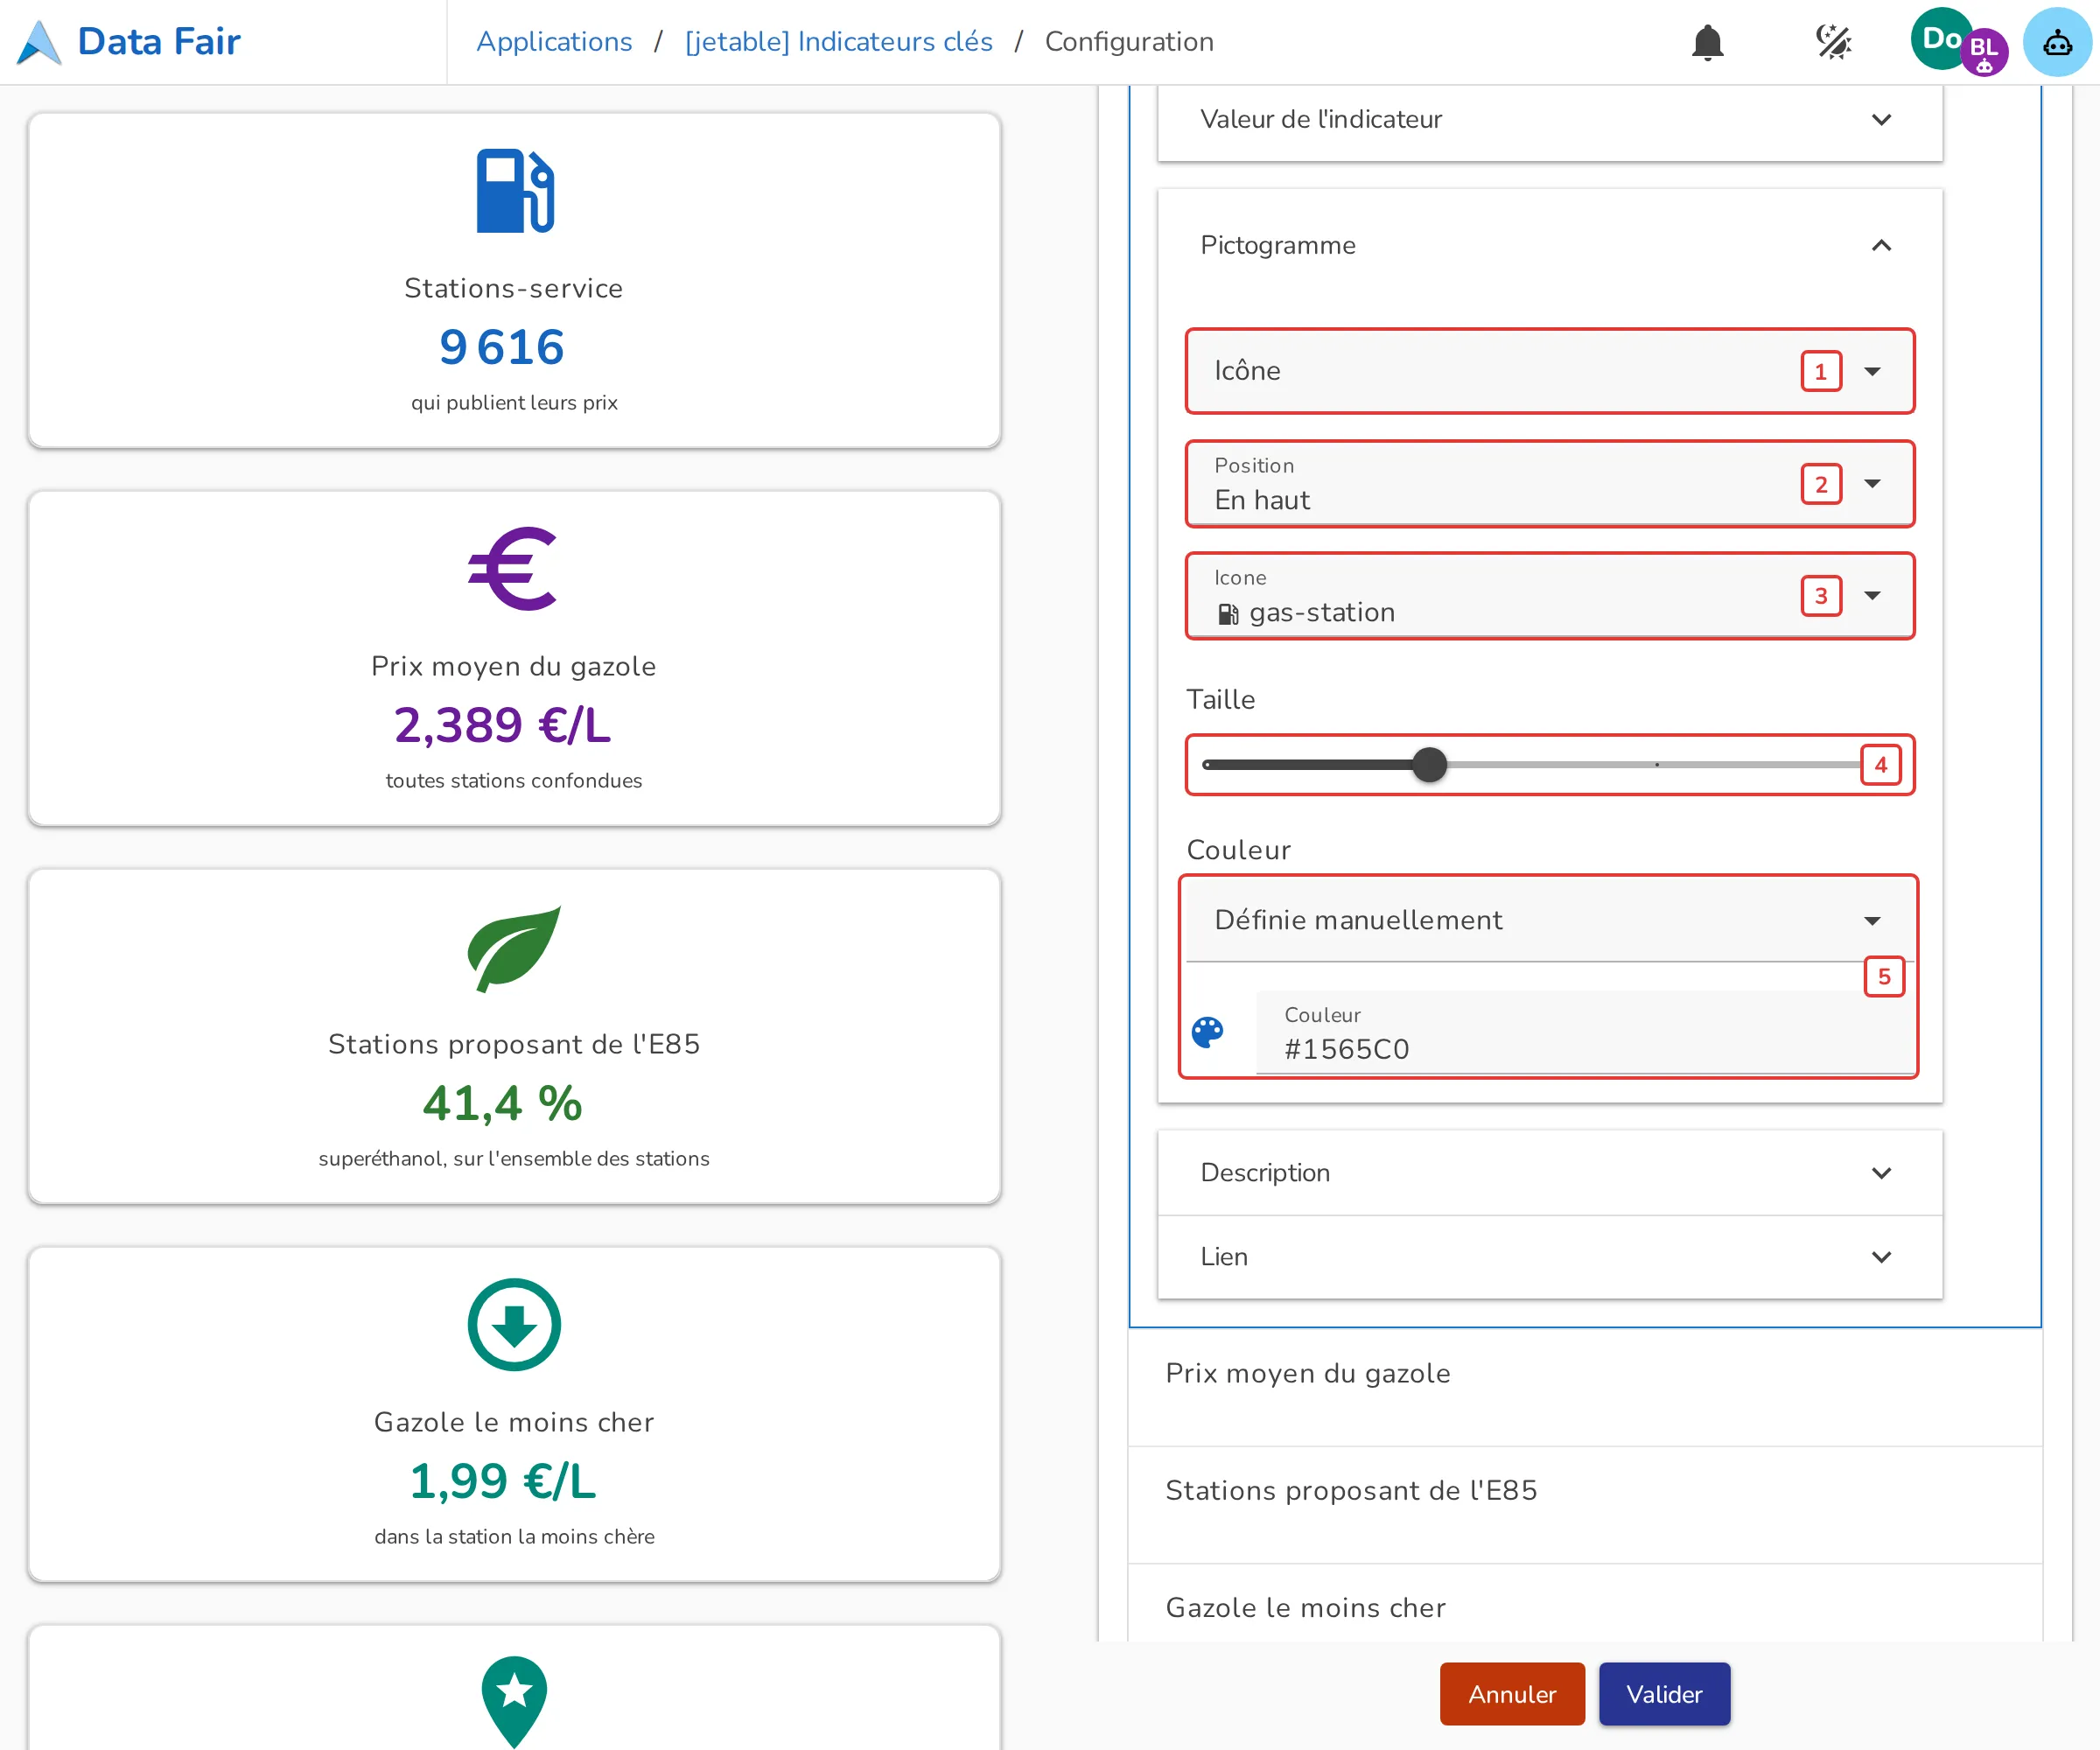
Task: Click the Valider button
Action: tap(1664, 1694)
